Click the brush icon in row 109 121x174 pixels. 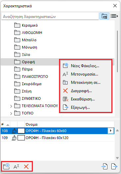14,138
